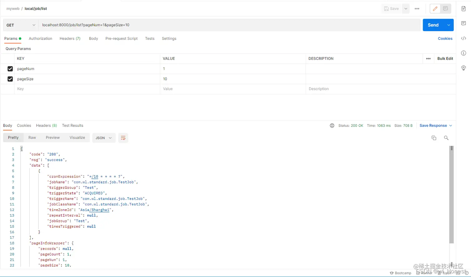Open the params table column options ellipsis

click(428, 59)
